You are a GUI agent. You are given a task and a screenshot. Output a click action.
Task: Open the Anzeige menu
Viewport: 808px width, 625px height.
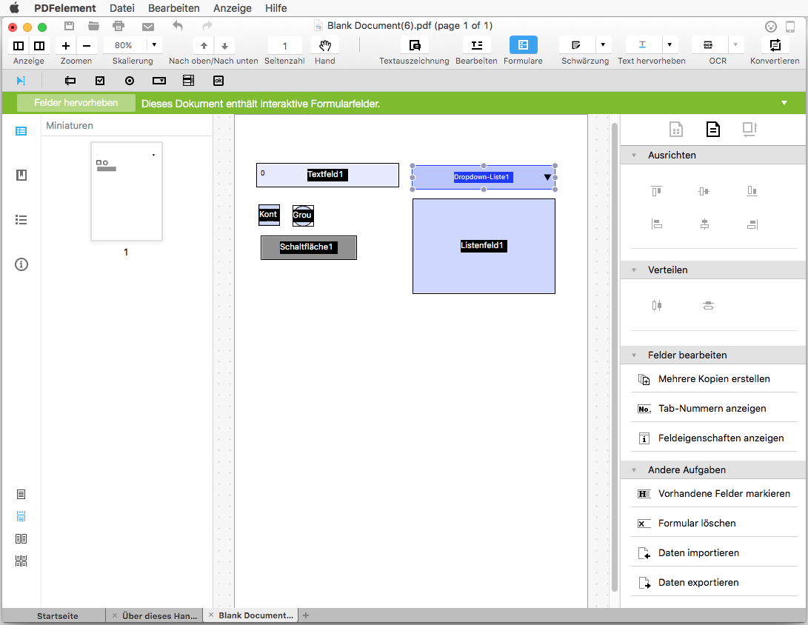tap(233, 8)
